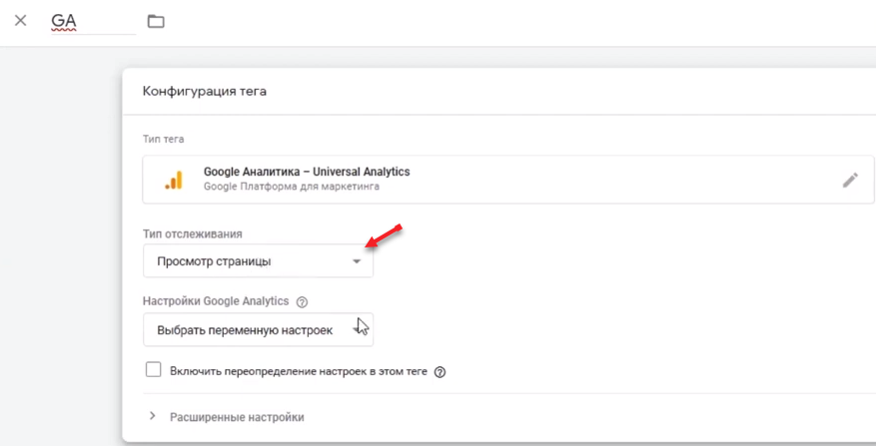
Task: Click the orange Google Analytics bar chart logo
Action: [x=174, y=180]
